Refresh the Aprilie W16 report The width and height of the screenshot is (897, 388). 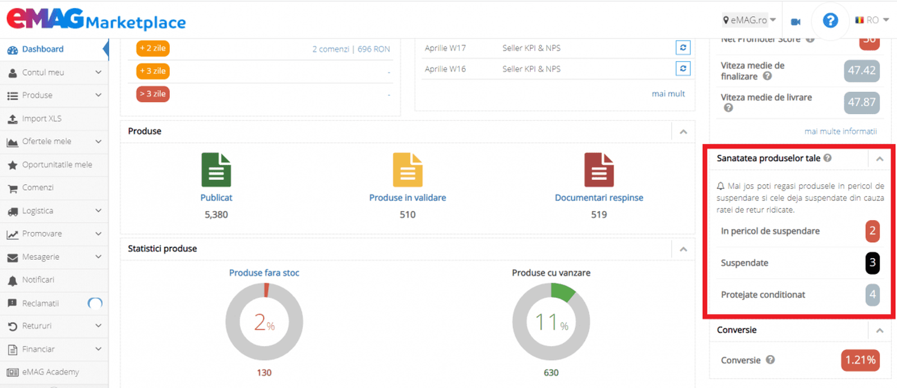tap(683, 69)
